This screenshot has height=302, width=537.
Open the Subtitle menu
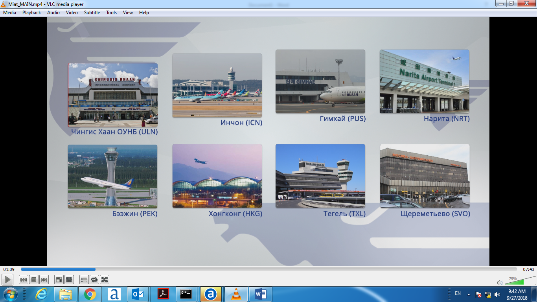coord(92,13)
